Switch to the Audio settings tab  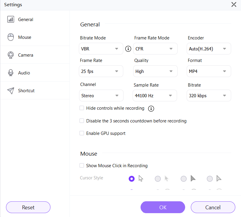pos(35,73)
